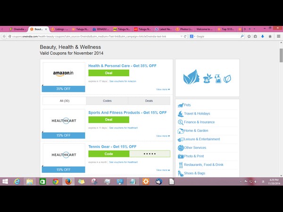Click the hidden code field of Tennis Gear
The width and height of the screenshot is (283, 212).
[150, 154]
